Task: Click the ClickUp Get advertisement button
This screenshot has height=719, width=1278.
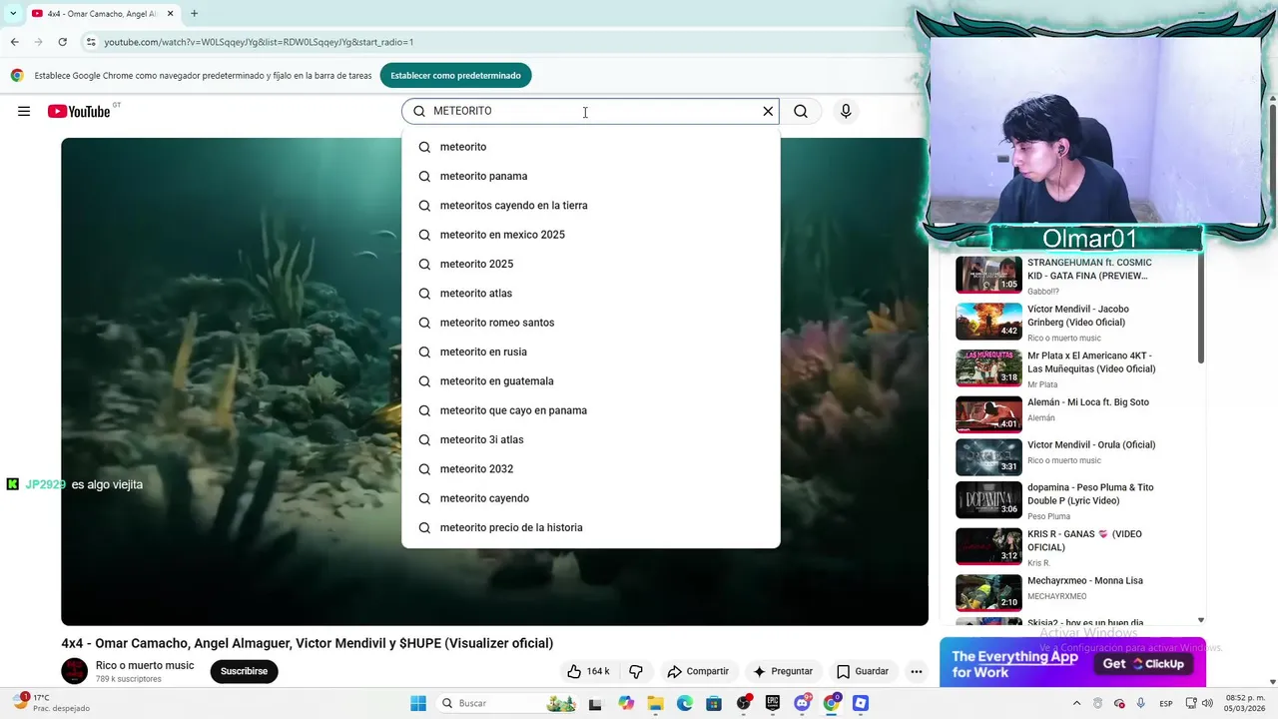Action: tap(1143, 664)
